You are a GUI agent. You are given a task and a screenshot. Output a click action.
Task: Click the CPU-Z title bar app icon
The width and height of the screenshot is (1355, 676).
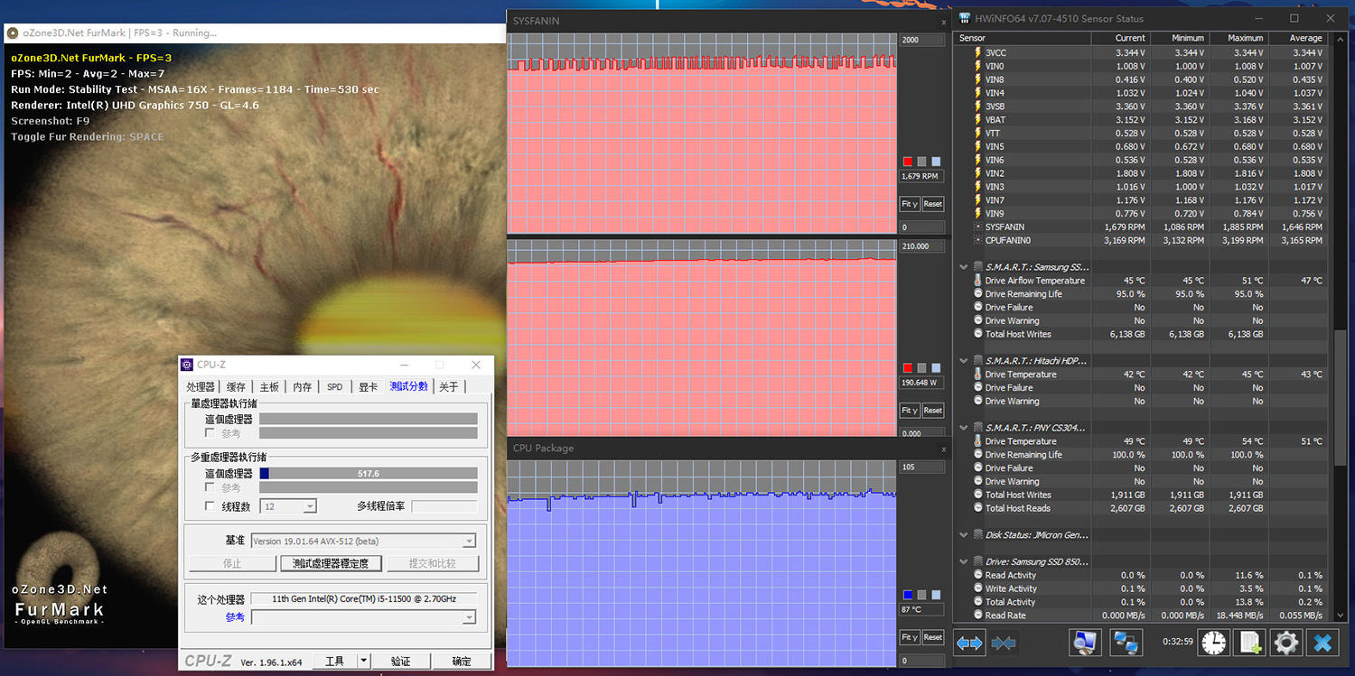tap(187, 365)
